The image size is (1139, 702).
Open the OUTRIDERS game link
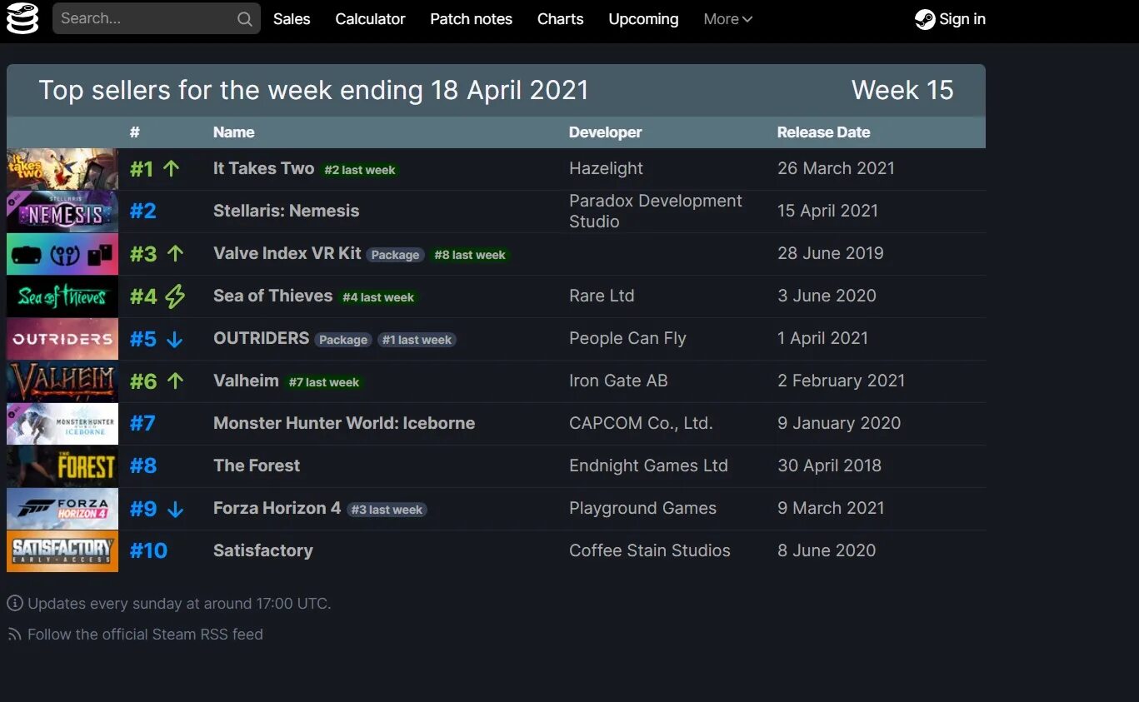tap(261, 338)
